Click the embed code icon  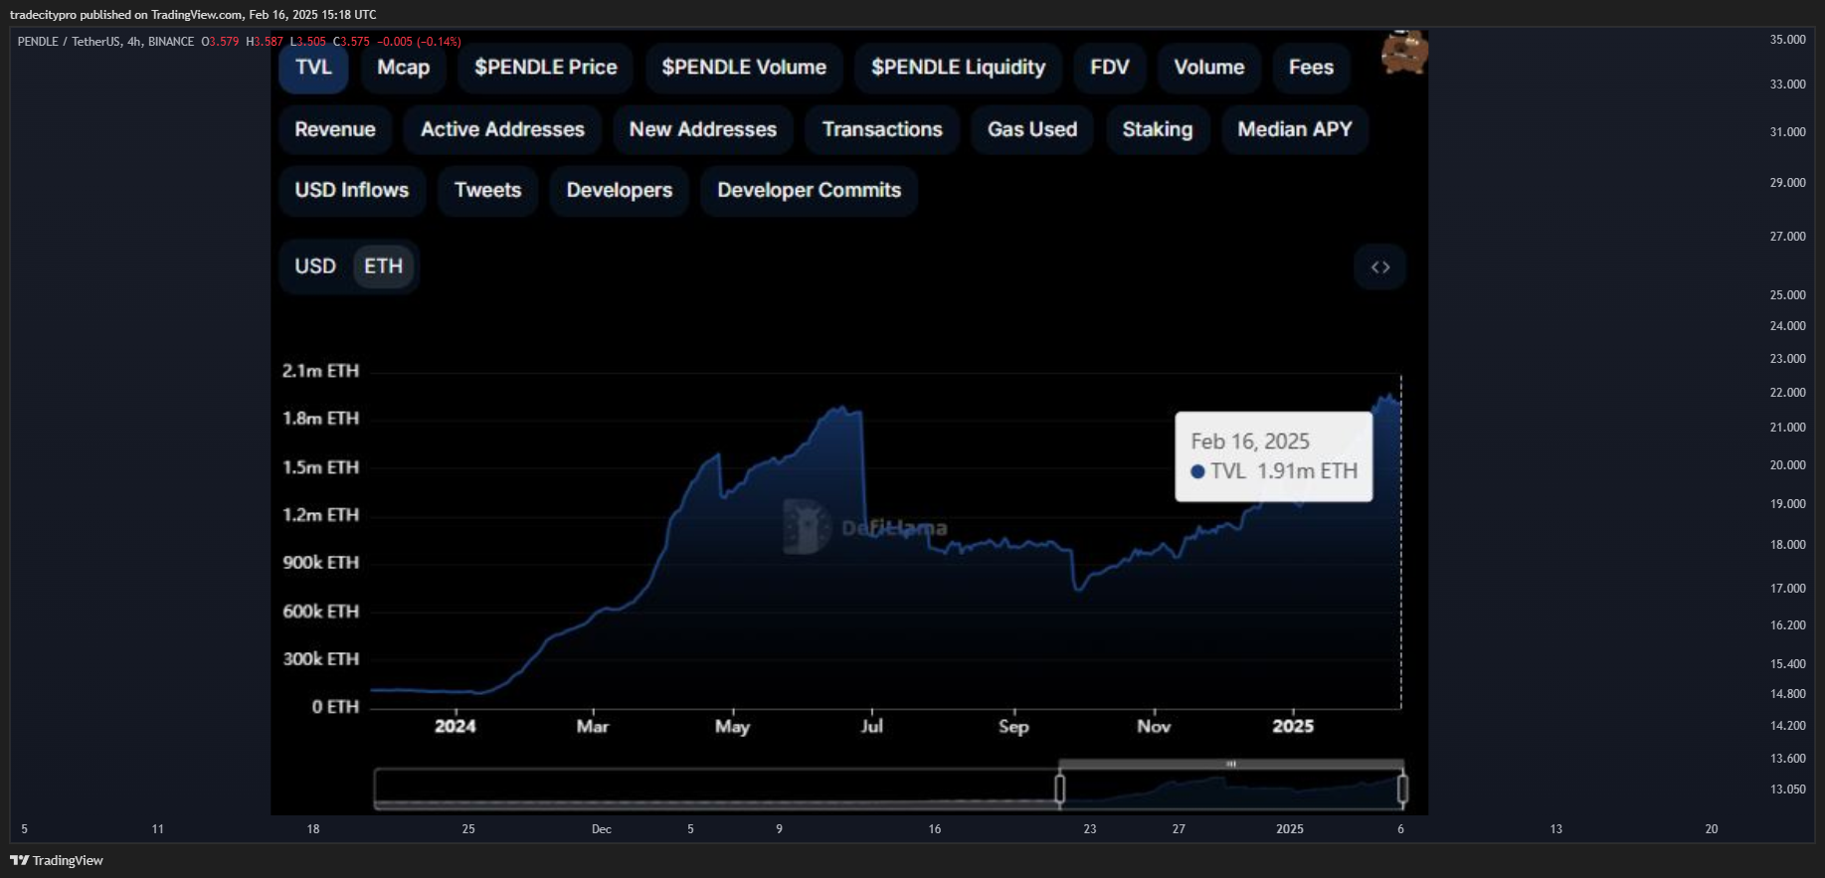pos(1380,267)
